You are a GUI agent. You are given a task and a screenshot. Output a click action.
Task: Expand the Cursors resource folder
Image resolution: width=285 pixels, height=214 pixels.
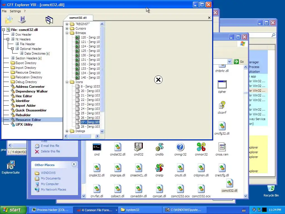tap(67, 28)
